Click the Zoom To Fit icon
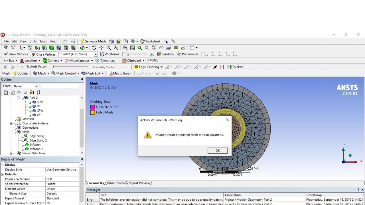This screenshot has height=205, width=365. click(125, 48)
